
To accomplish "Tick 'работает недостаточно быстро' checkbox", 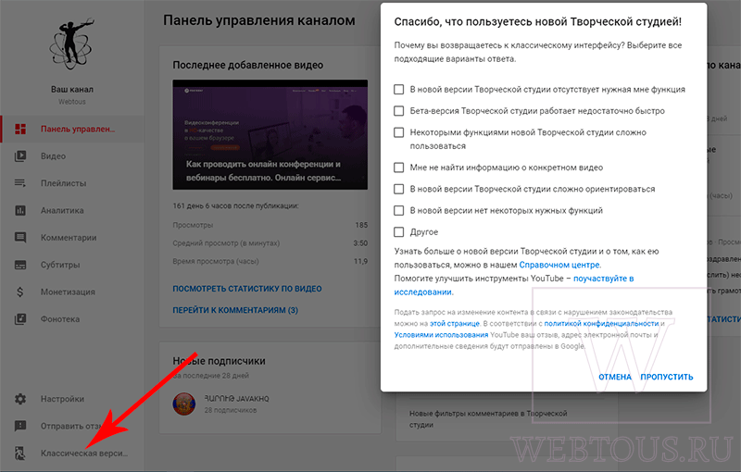I will click(x=399, y=111).
